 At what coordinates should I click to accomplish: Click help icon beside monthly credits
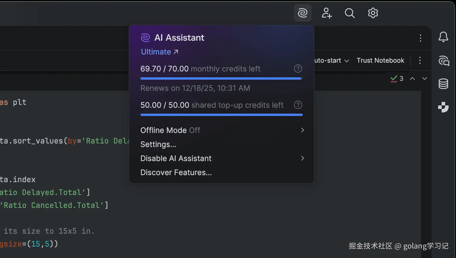click(x=298, y=69)
